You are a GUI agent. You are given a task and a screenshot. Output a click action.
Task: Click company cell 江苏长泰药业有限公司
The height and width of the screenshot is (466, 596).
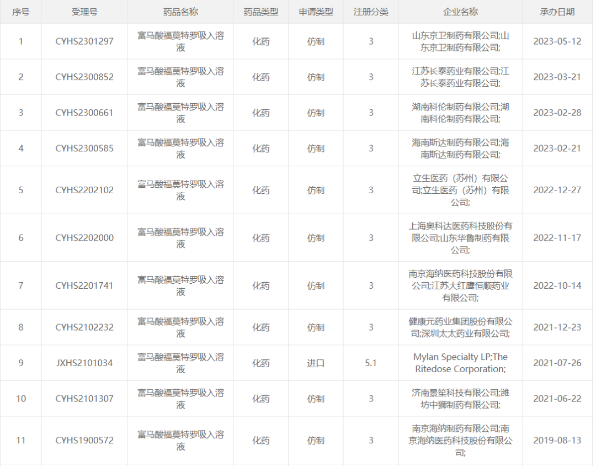460,77
